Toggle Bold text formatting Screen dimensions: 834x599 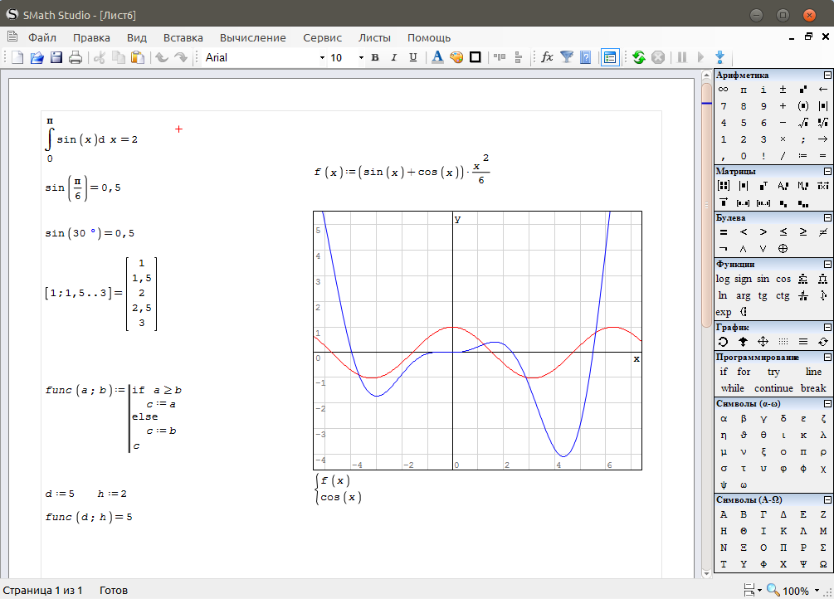click(x=374, y=57)
